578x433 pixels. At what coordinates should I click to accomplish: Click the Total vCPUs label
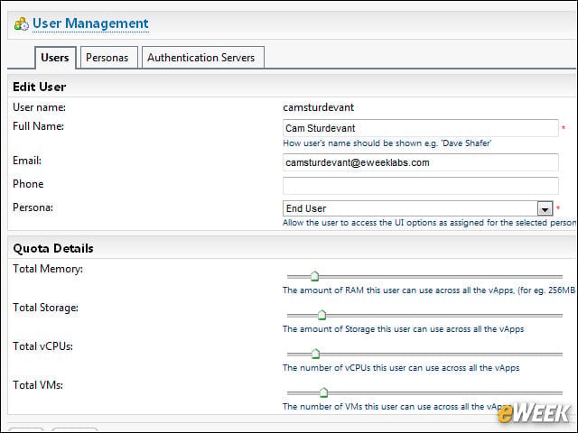click(42, 346)
